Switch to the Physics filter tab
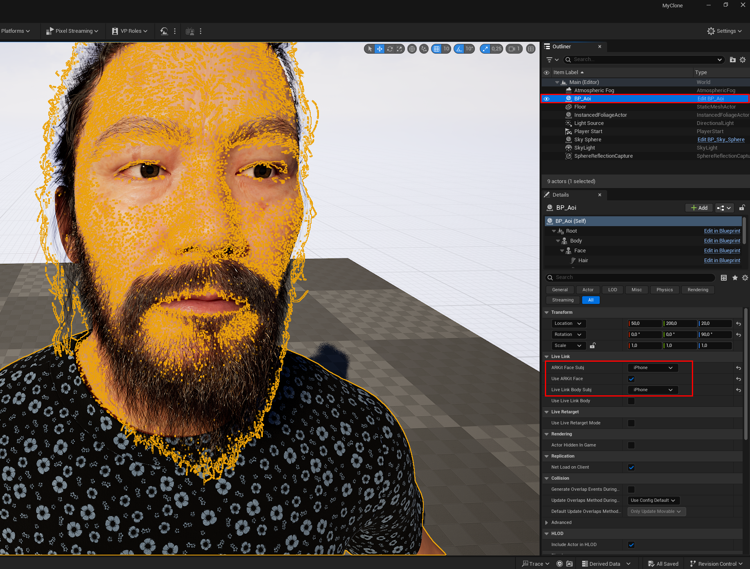This screenshot has height=569, width=750. [x=664, y=290]
